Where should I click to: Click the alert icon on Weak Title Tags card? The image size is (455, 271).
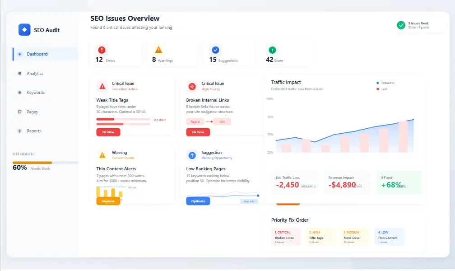[x=101, y=85]
